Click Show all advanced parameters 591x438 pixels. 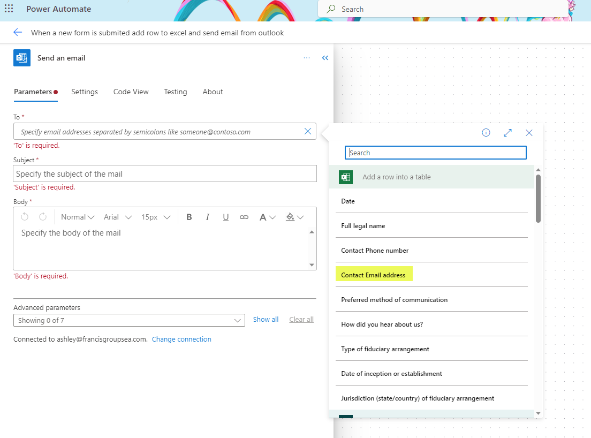266,319
